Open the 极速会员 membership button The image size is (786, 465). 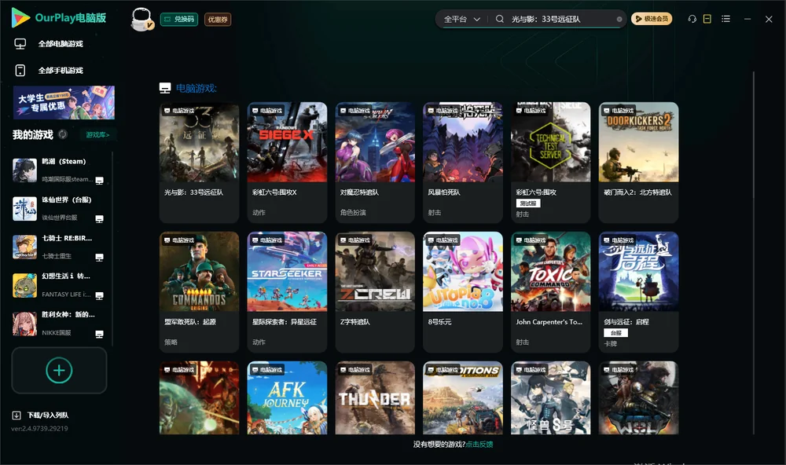pyautogui.click(x=651, y=19)
